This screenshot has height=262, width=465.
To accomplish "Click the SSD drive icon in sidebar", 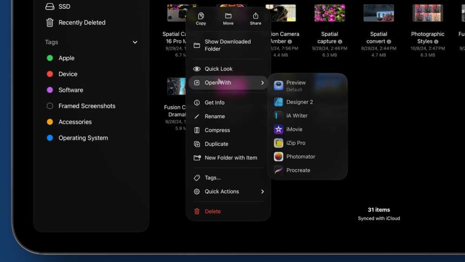I will [50, 7].
